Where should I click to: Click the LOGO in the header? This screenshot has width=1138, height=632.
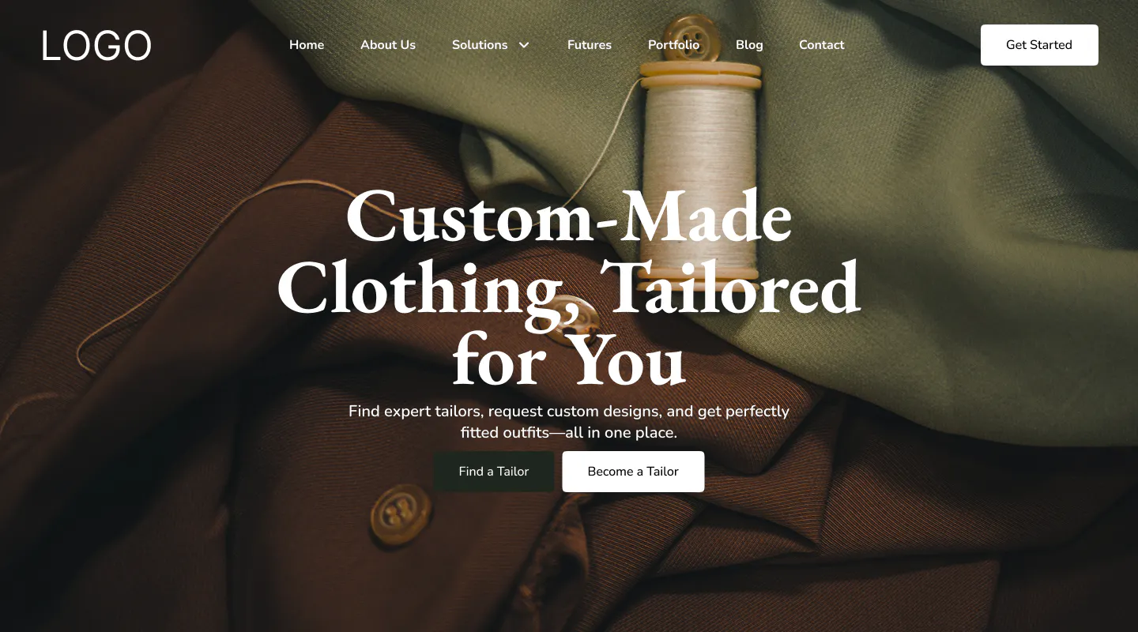pos(96,45)
